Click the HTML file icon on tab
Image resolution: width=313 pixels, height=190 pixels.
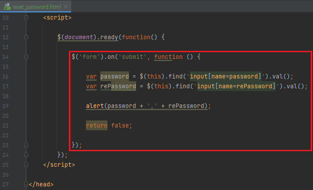7,7
